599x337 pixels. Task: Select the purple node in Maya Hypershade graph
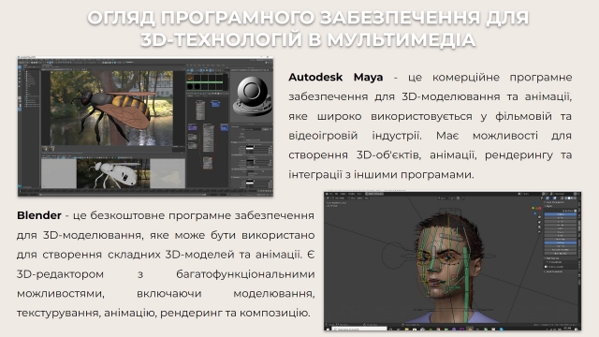point(193,127)
